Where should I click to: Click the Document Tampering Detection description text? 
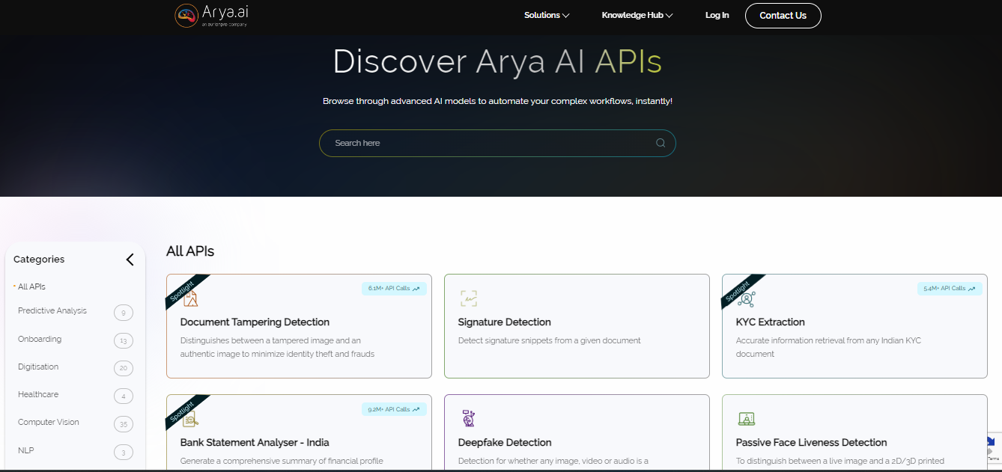(277, 347)
